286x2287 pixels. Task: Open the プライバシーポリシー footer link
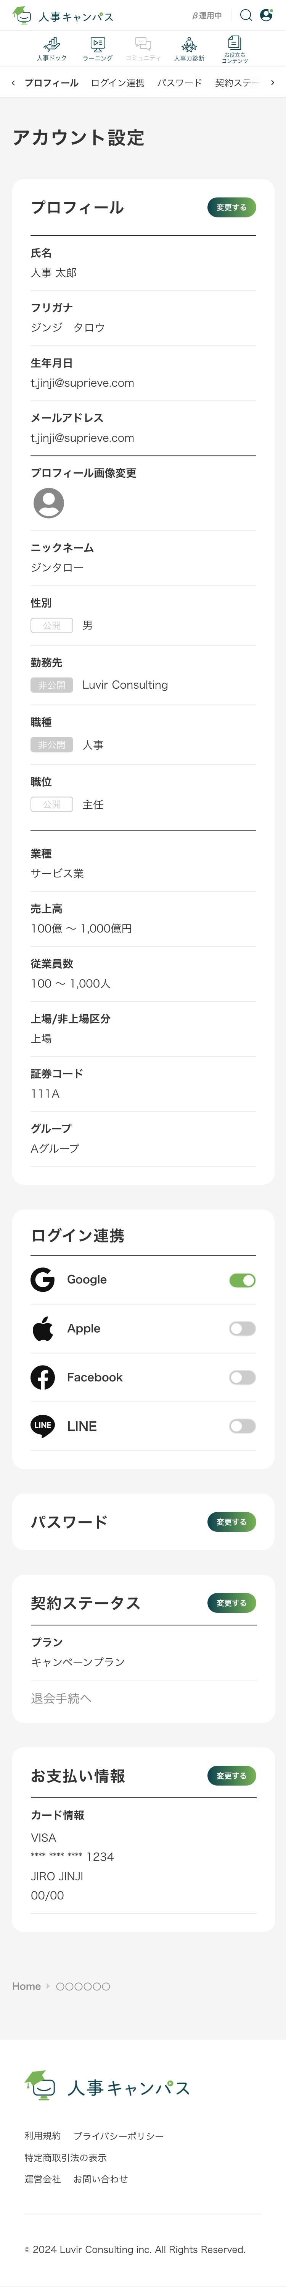(x=119, y=2136)
